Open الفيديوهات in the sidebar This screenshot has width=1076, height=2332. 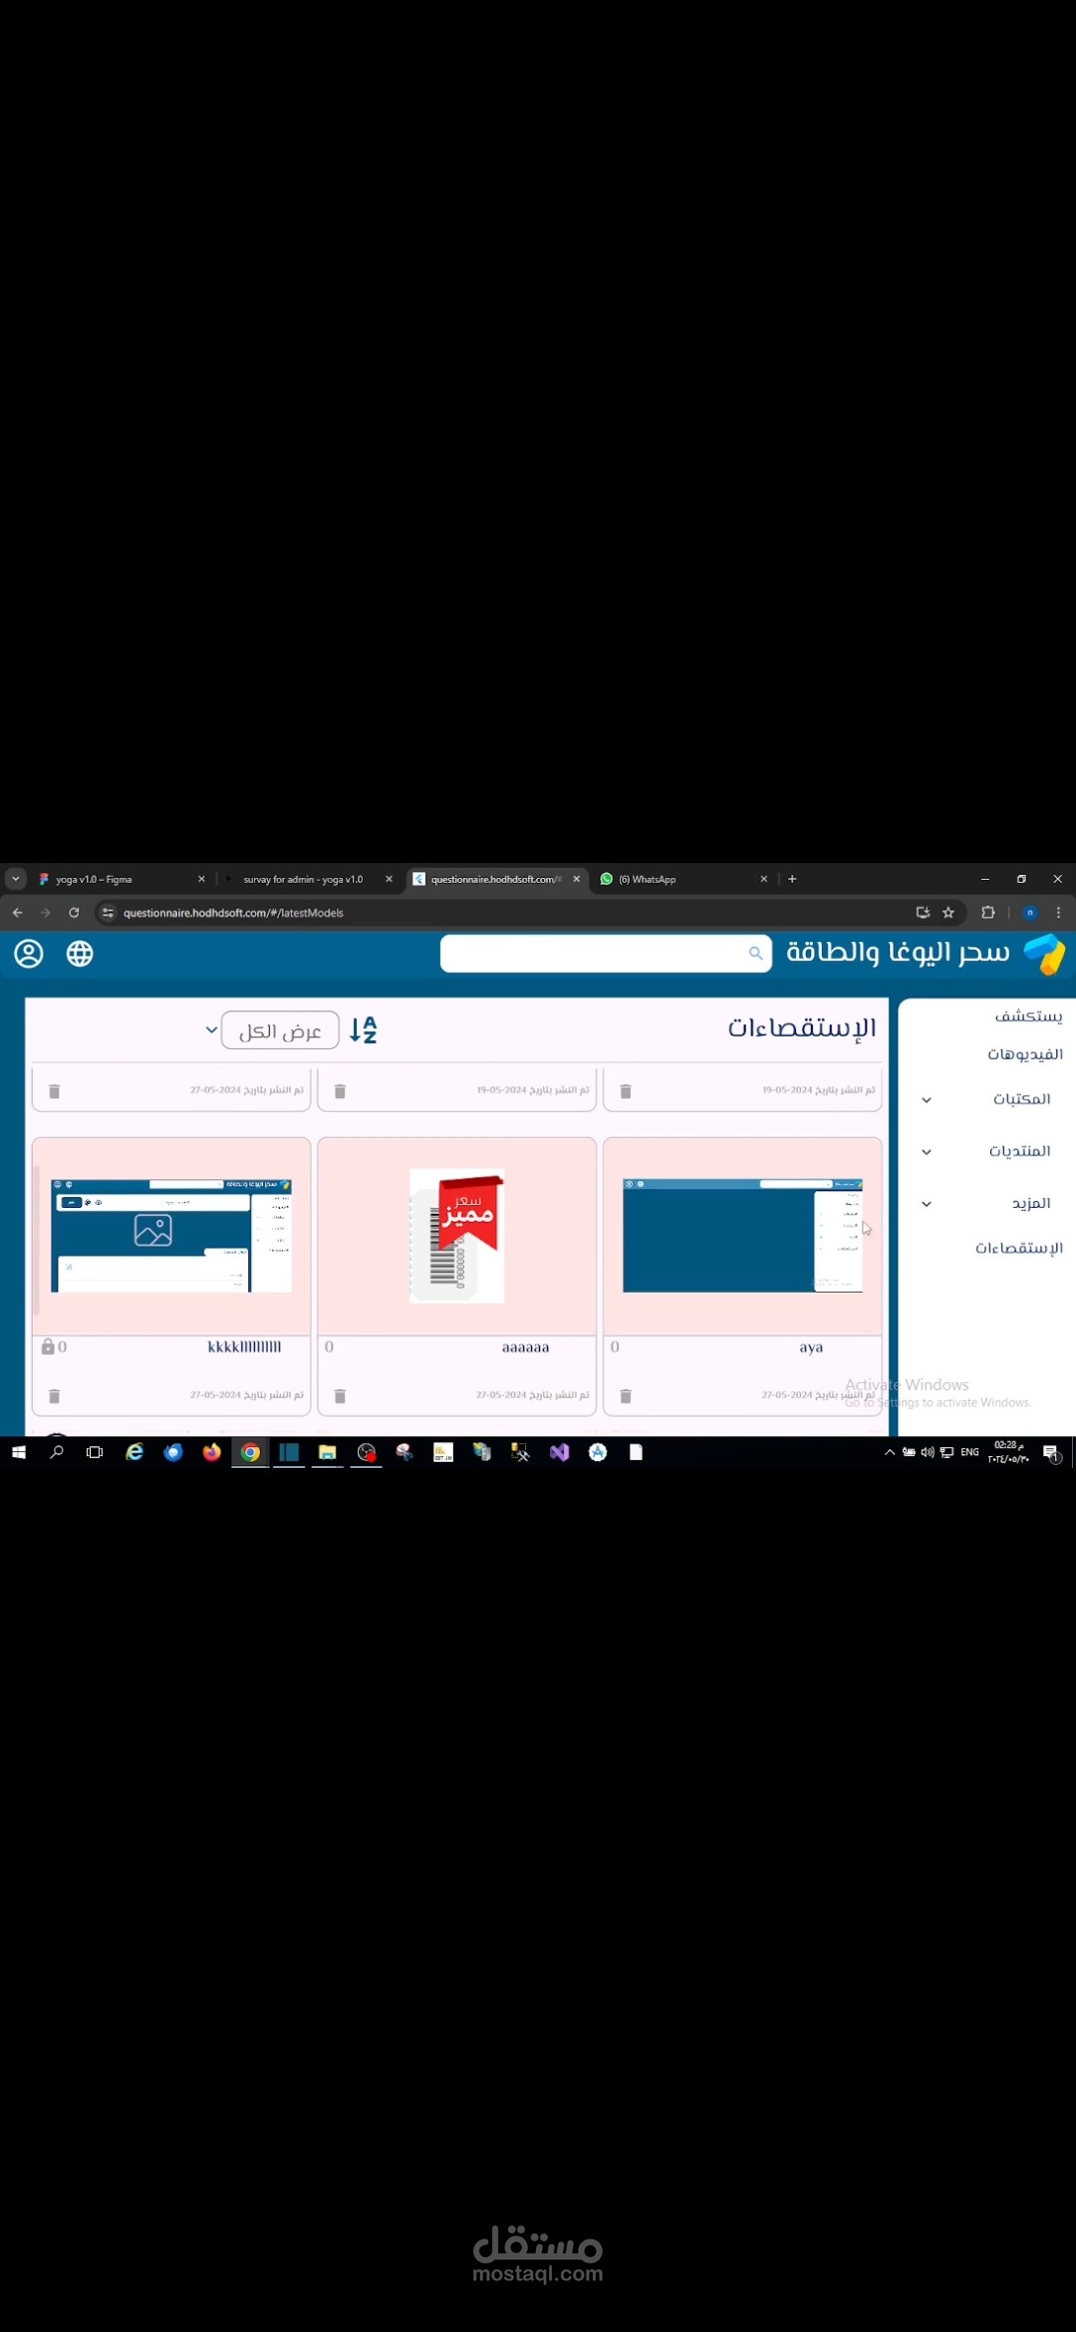pos(1025,1054)
